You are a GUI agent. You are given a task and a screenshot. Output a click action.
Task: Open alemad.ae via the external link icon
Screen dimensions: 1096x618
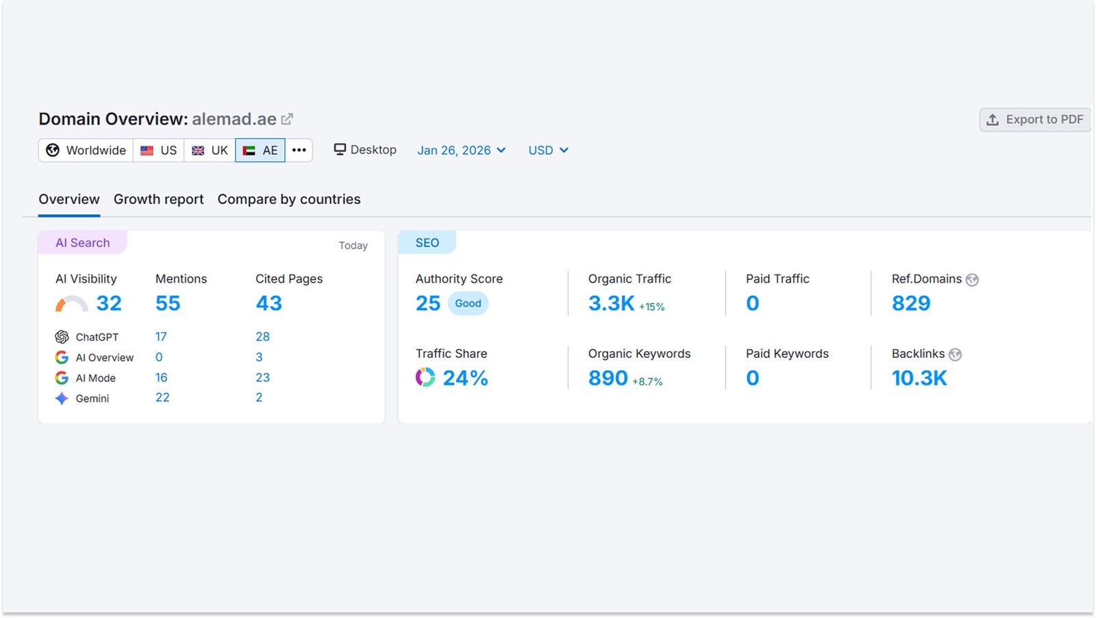pyautogui.click(x=287, y=117)
